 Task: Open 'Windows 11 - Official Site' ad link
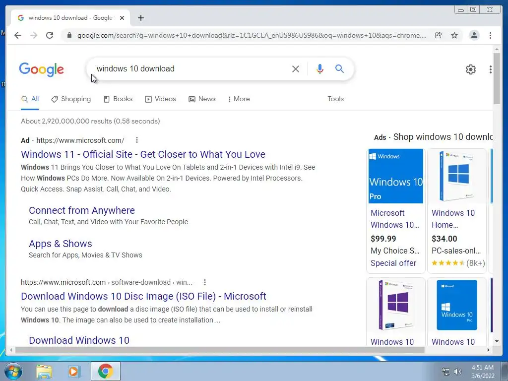143,154
